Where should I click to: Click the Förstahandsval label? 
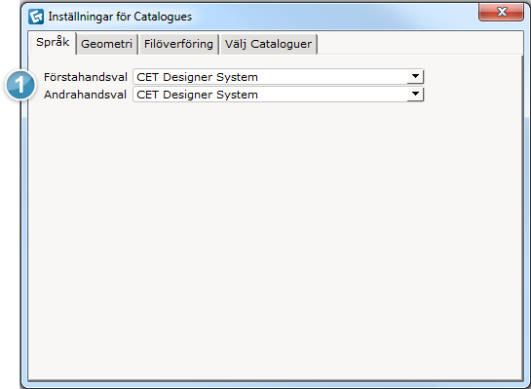(86, 77)
